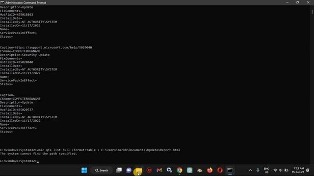Click the Description=Security Update line
Image resolution: width=314 pixels, height=176 pixels.
pyautogui.click(x=25, y=55)
